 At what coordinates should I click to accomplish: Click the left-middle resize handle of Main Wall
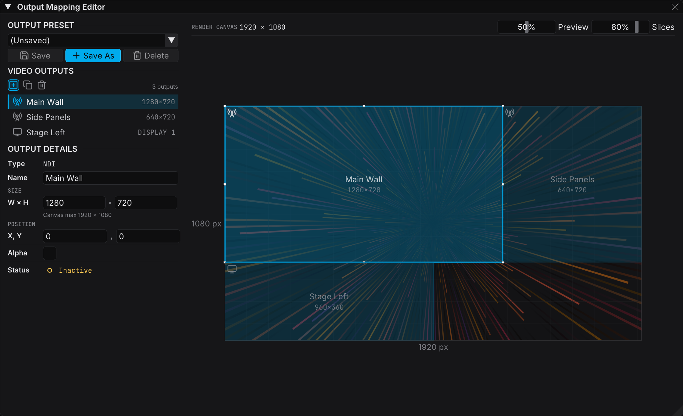coord(225,184)
